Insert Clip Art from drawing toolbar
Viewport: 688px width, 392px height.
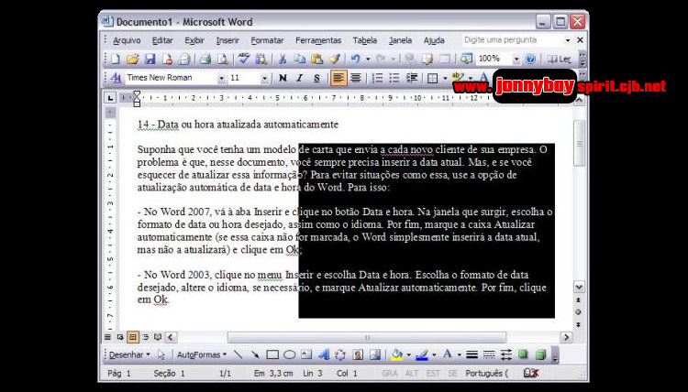358,354
